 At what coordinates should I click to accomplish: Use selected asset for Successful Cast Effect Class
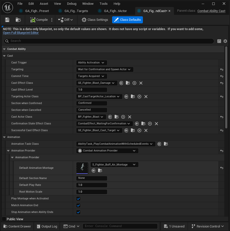(126, 130)
